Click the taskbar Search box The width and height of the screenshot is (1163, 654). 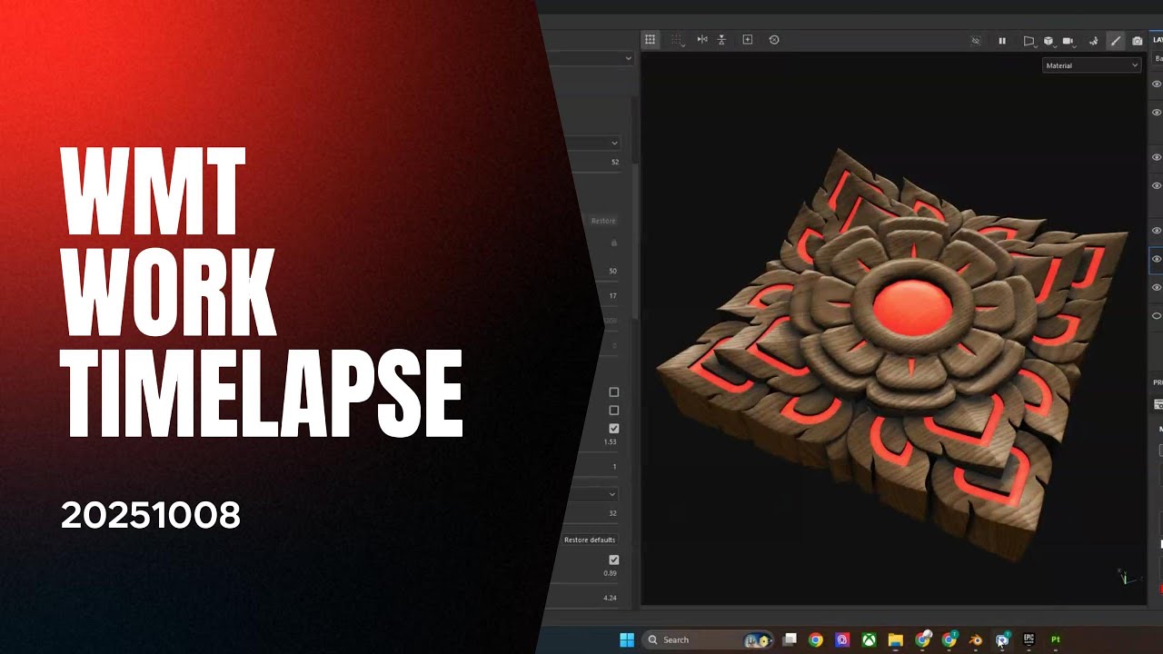click(x=709, y=639)
